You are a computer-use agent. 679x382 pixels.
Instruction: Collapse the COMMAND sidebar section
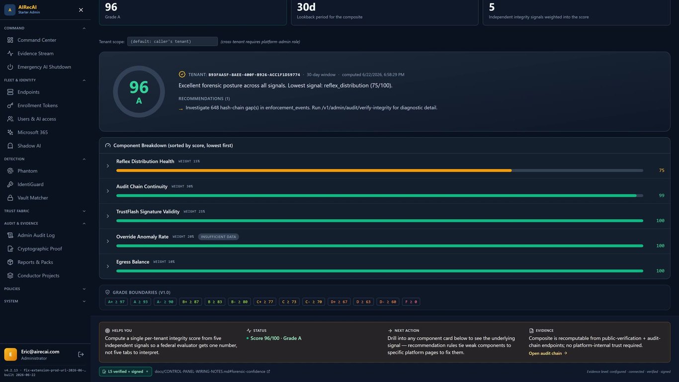(x=84, y=28)
